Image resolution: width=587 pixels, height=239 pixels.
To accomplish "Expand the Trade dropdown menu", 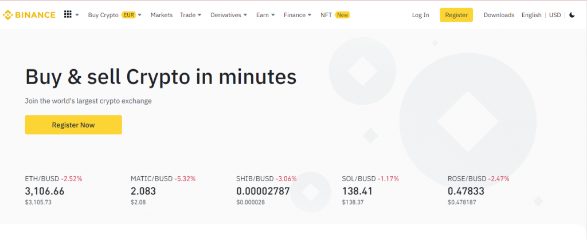I will coord(190,15).
